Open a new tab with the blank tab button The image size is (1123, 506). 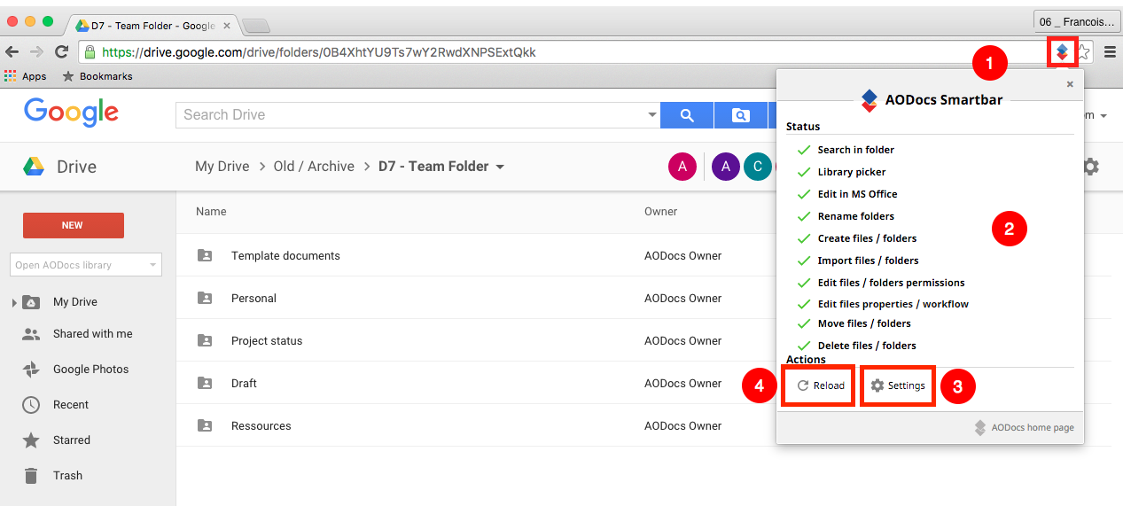(x=255, y=26)
